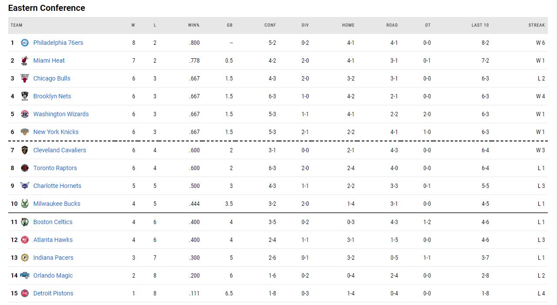The height and width of the screenshot is (305, 557).
Task: Sort standings by the GB column
Action: pos(229,25)
